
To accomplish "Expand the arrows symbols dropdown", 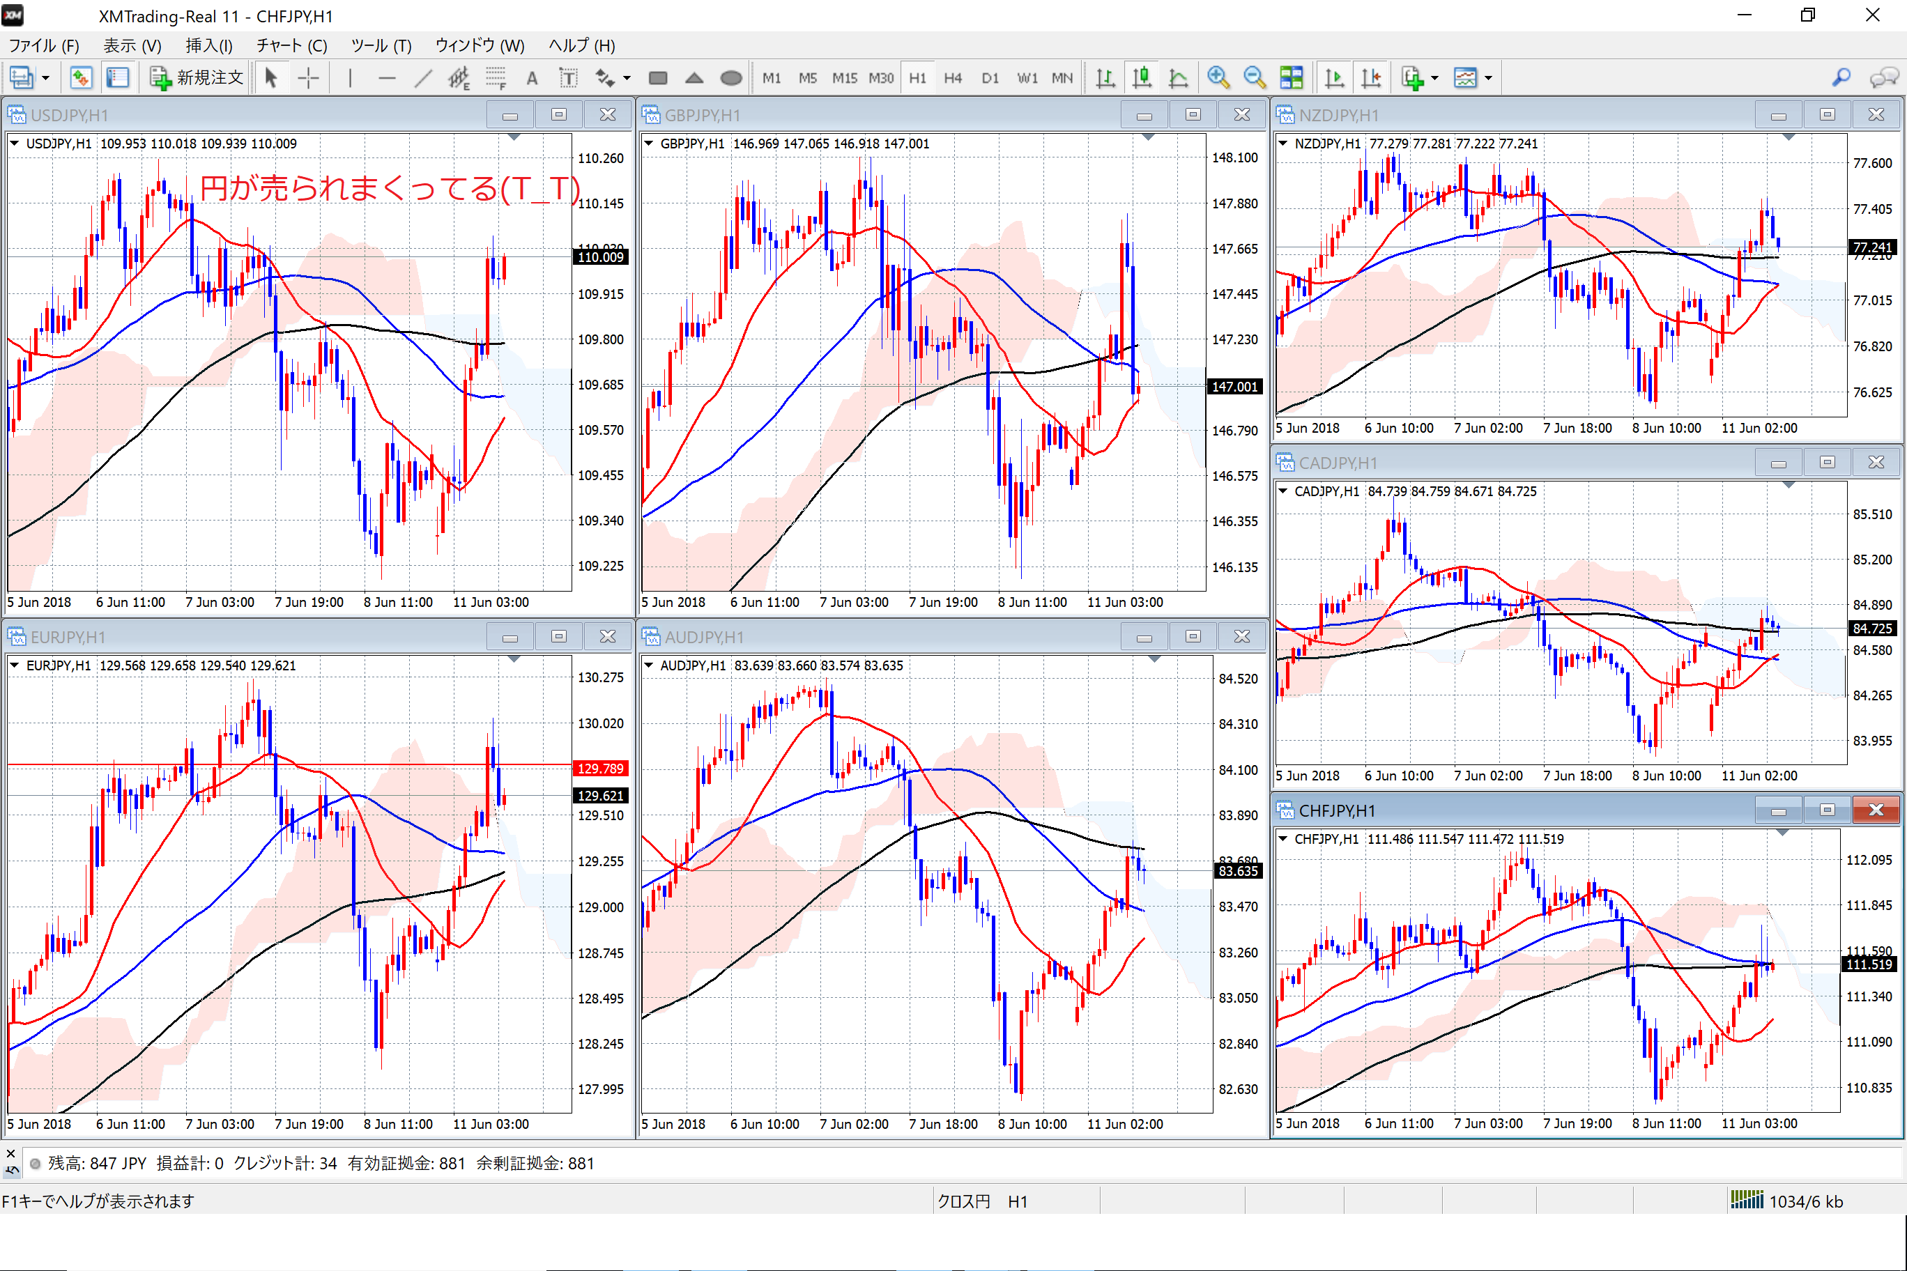I will tap(627, 79).
